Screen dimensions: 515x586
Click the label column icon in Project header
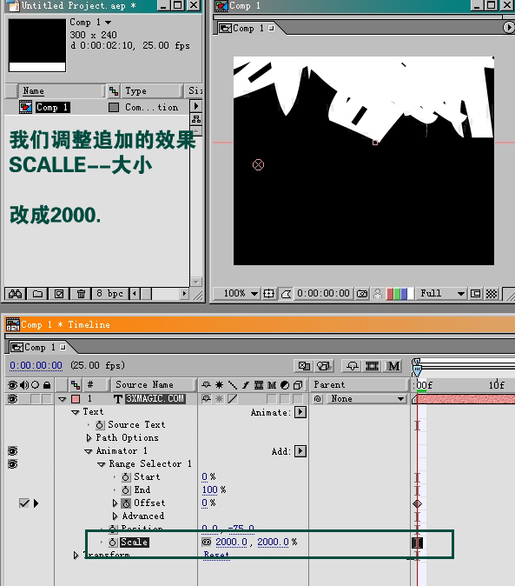tap(114, 90)
